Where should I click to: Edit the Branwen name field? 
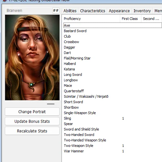click(x=28, y=11)
